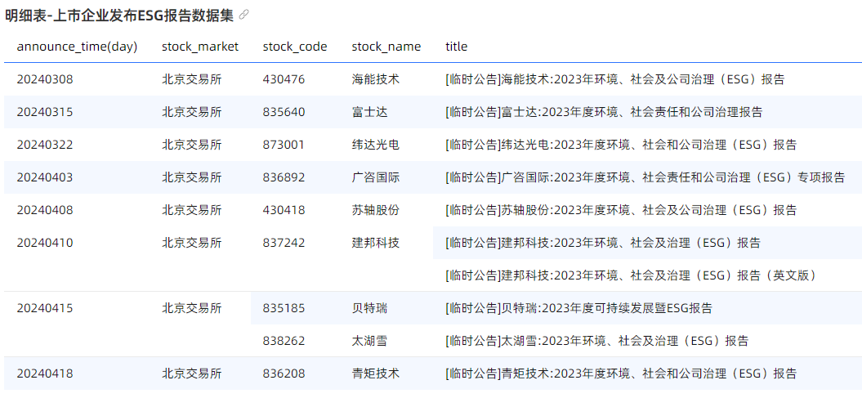Viewport: 862px width, 416px height.
Task: Select date cell 20240403
Action: point(44,177)
